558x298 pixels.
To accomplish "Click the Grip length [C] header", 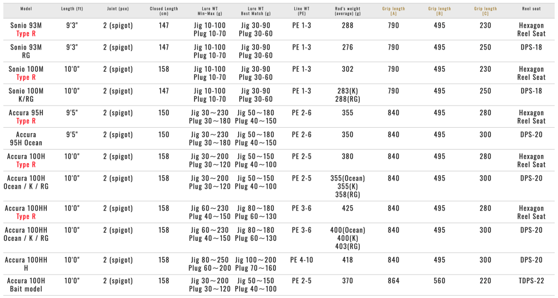I will click(x=485, y=11).
